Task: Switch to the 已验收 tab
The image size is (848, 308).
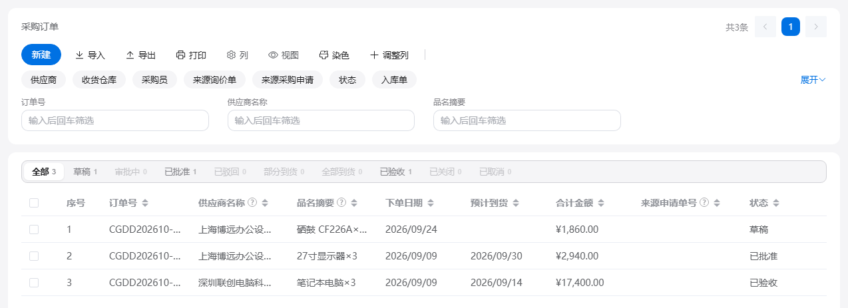Action: [396, 172]
